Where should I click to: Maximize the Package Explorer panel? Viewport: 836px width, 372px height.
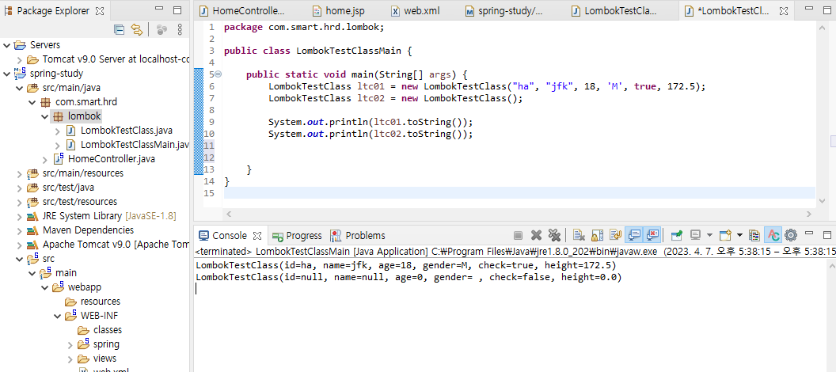click(x=177, y=9)
